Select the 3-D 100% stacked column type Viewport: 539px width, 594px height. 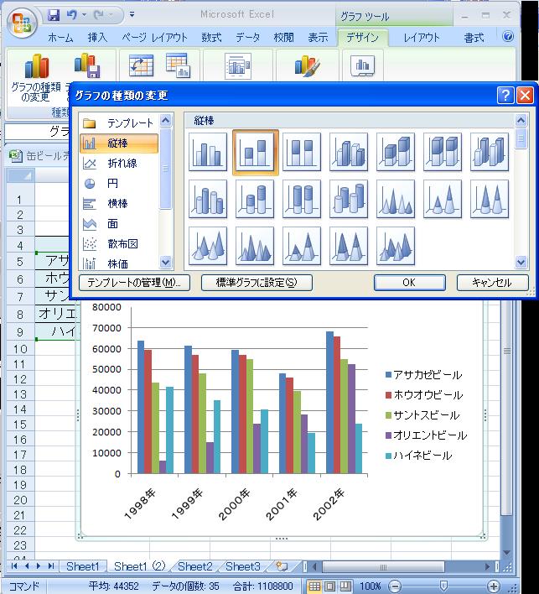443,152
